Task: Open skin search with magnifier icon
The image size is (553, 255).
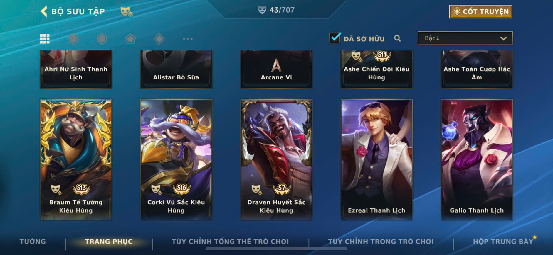Action: click(397, 38)
